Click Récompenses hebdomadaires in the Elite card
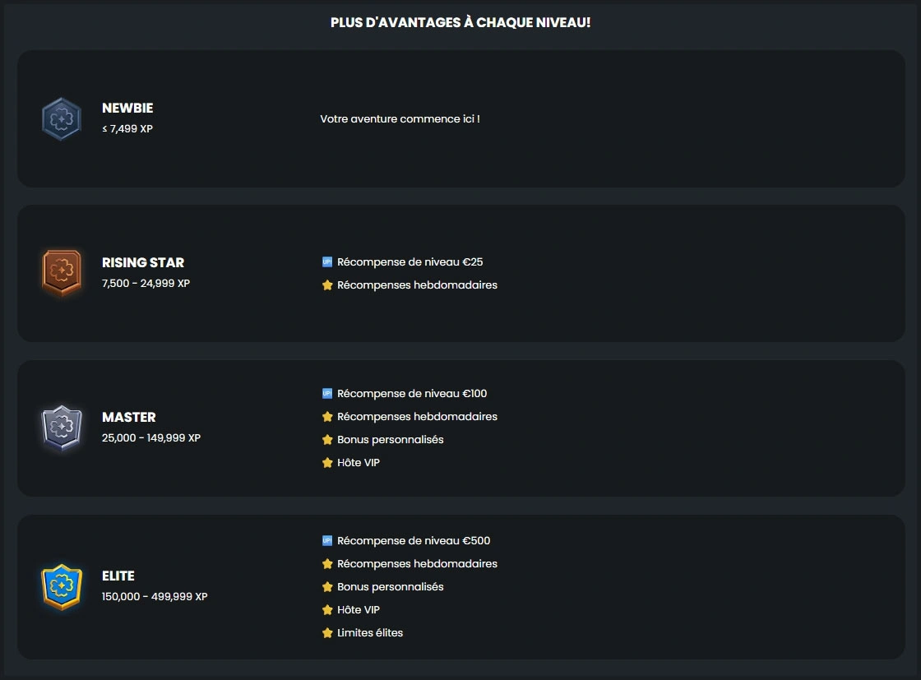 coord(417,564)
